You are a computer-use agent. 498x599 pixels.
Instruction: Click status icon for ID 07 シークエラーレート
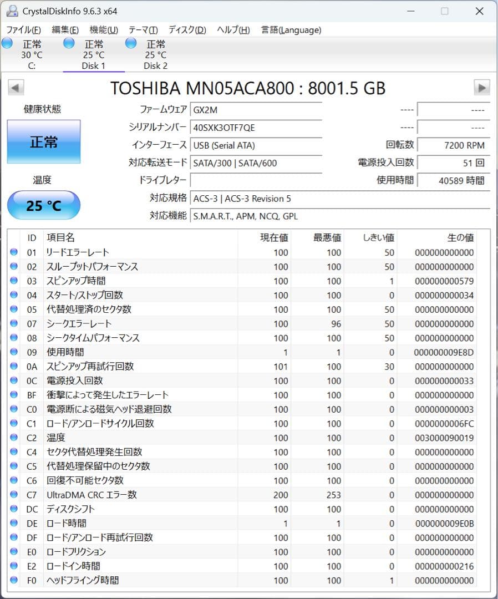click(x=14, y=323)
